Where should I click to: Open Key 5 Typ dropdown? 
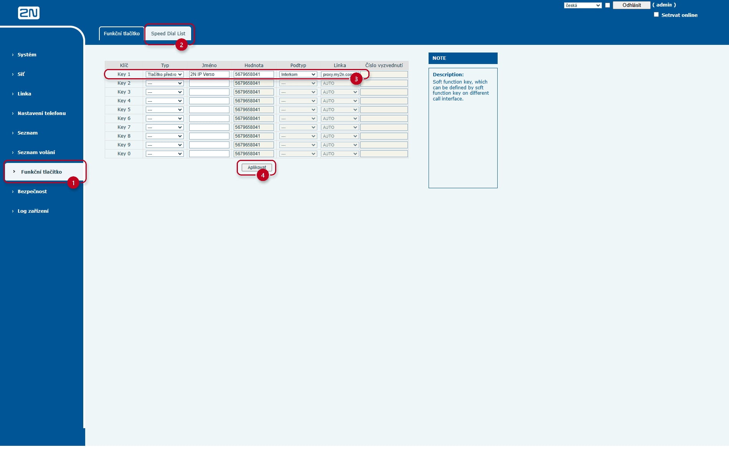(x=165, y=110)
